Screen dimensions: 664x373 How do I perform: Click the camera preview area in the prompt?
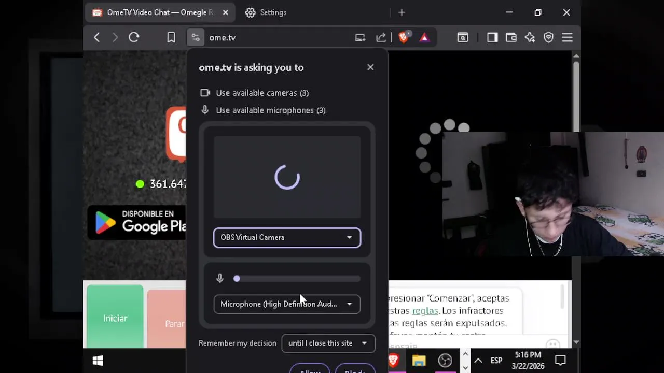(287, 177)
